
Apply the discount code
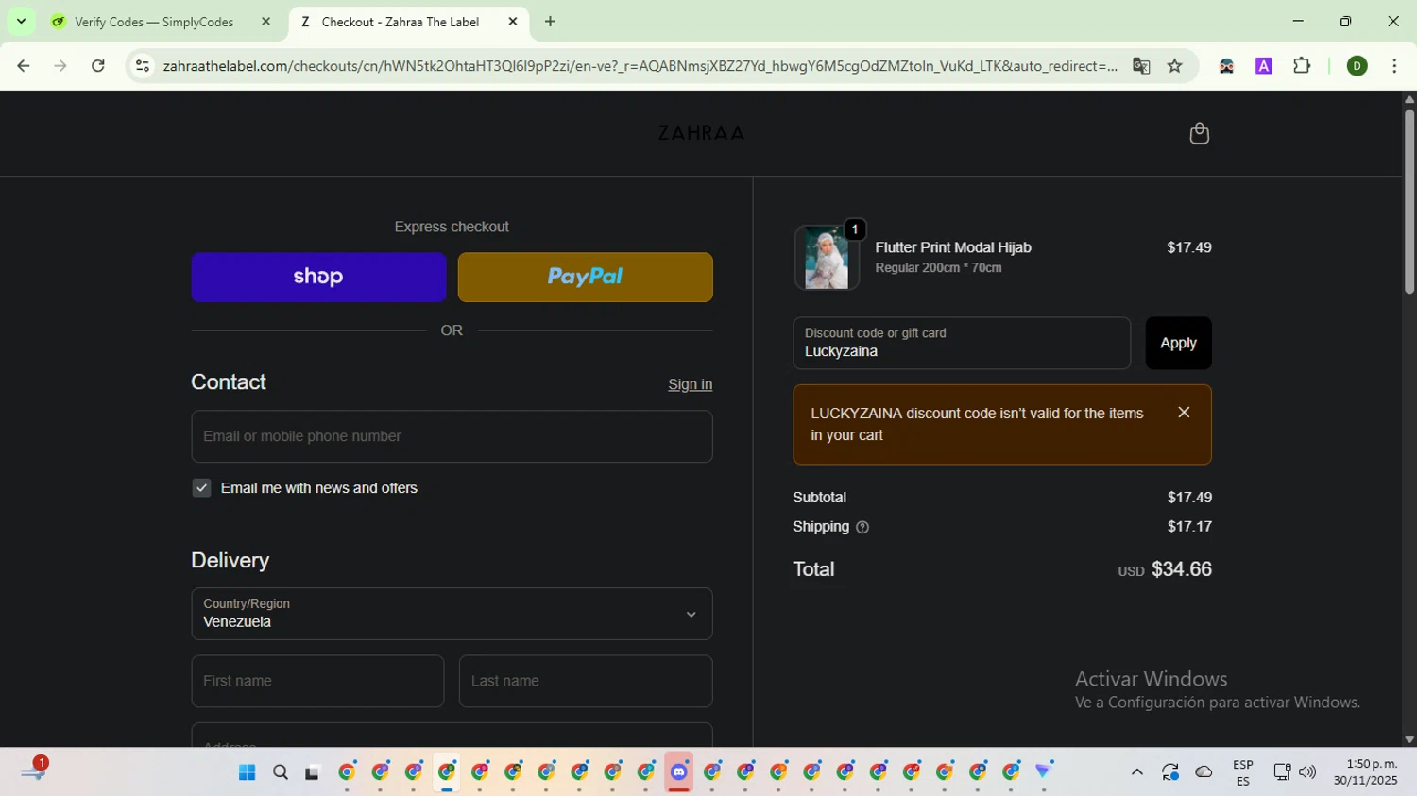1178,343
